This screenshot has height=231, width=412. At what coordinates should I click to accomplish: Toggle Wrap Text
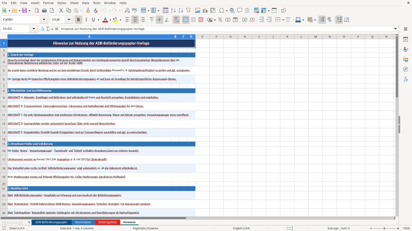[x=176, y=20]
